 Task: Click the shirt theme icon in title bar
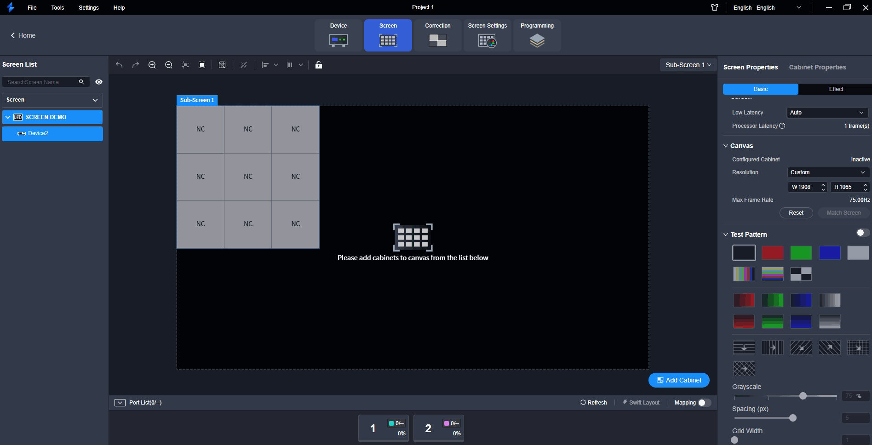[715, 7]
